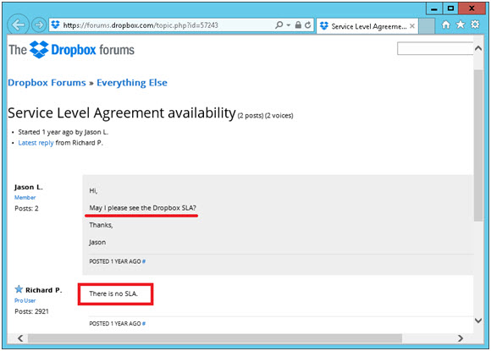This screenshot has height=351, width=491.
Task: Jump to the Latest reply link
Action: tap(36, 143)
